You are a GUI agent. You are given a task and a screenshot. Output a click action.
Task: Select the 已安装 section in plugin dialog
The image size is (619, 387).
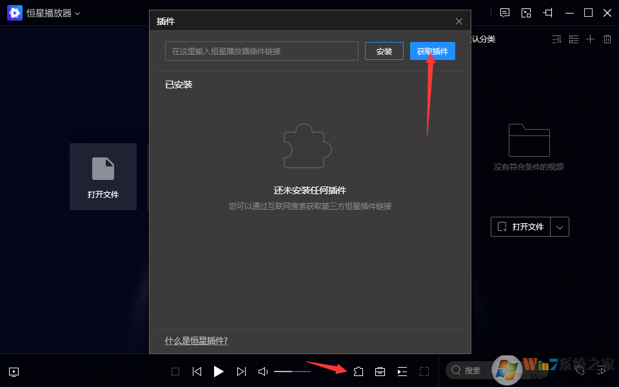(178, 84)
